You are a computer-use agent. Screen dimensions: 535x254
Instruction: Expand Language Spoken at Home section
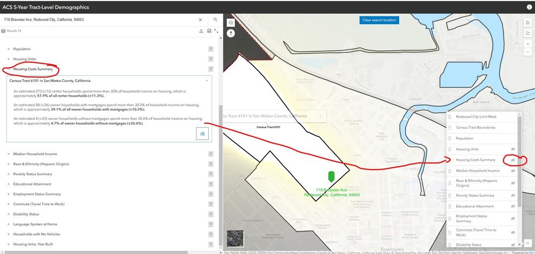point(9,225)
